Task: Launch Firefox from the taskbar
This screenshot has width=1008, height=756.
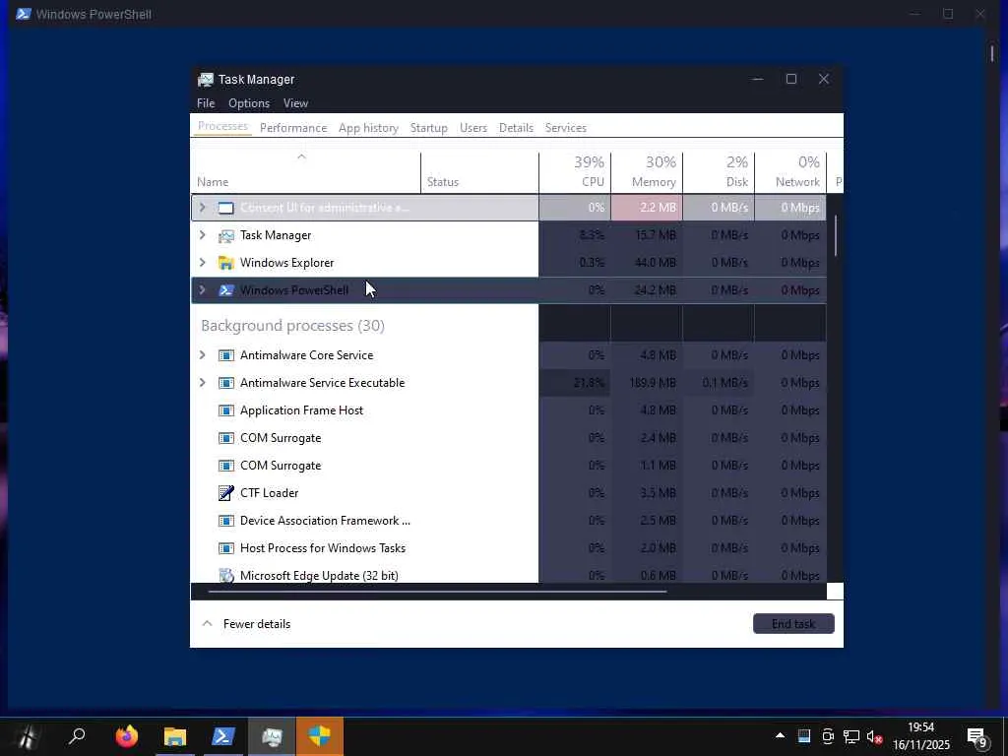Action: coord(127,736)
